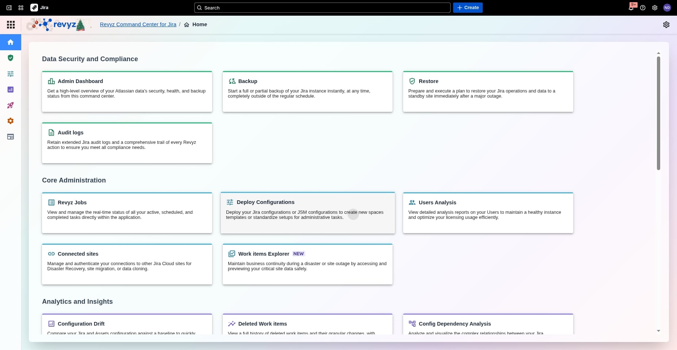The width and height of the screenshot is (677, 350).
Task: Select the sliders configuration sidebar icon
Action: click(11, 74)
